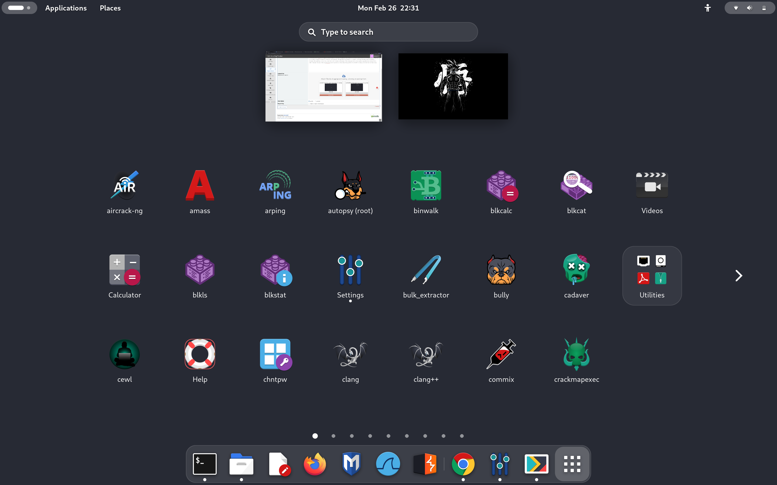Image resolution: width=777 pixels, height=485 pixels.
Task: Switch to the second app grid page dot
Action: click(x=333, y=436)
